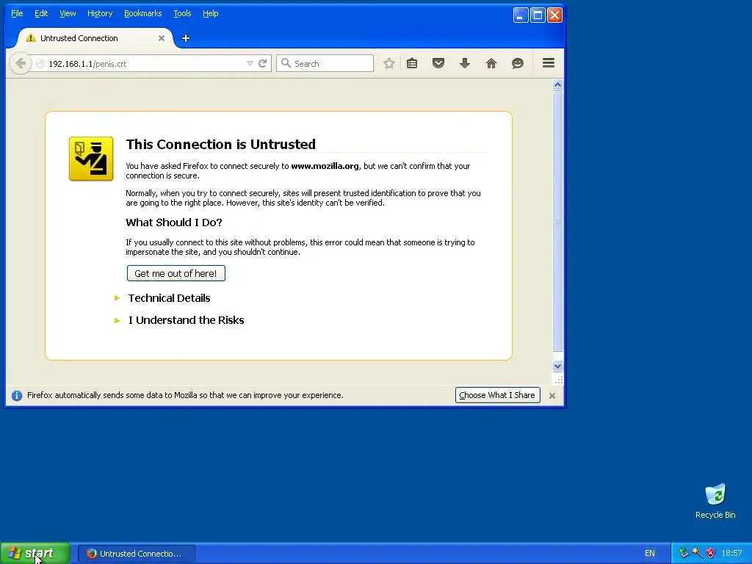
Task: Open the History menu
Action: 100,13
